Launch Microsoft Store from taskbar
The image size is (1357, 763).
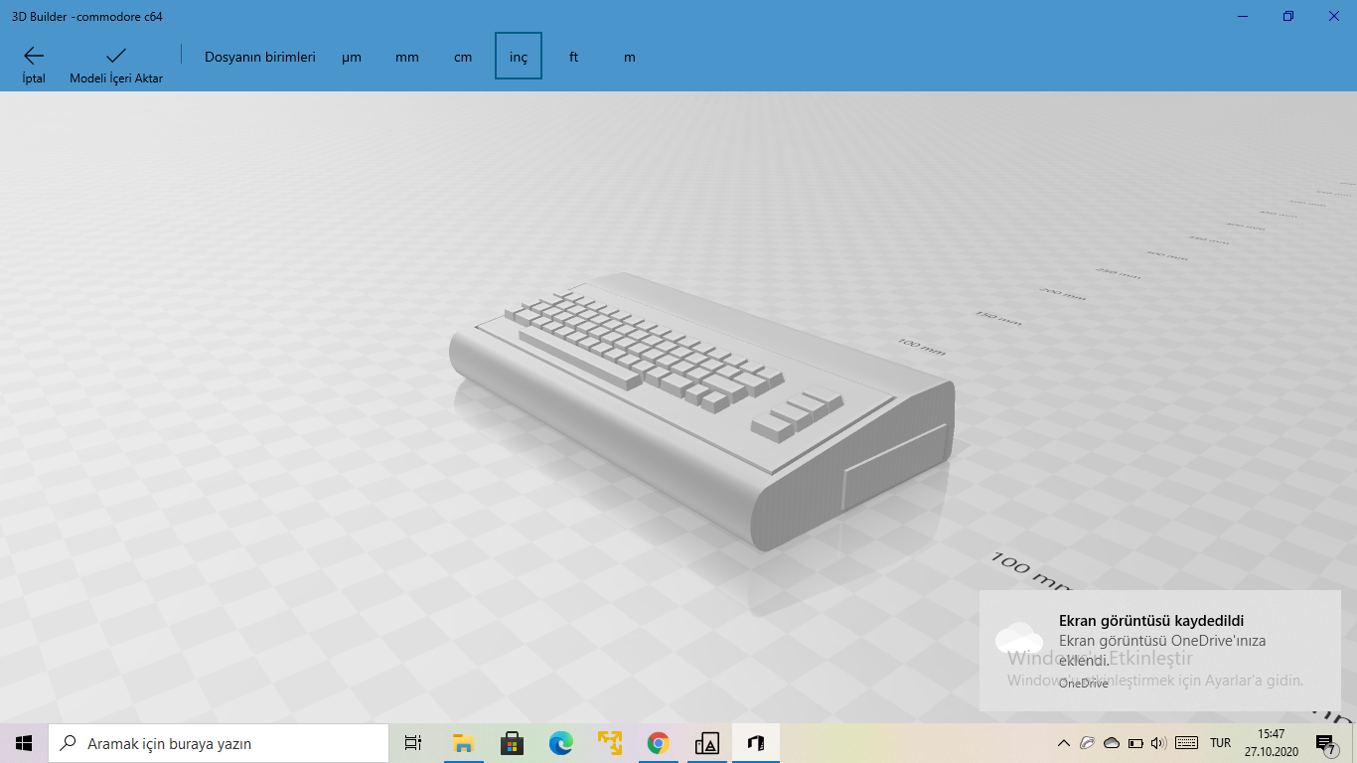click(512, 743)
